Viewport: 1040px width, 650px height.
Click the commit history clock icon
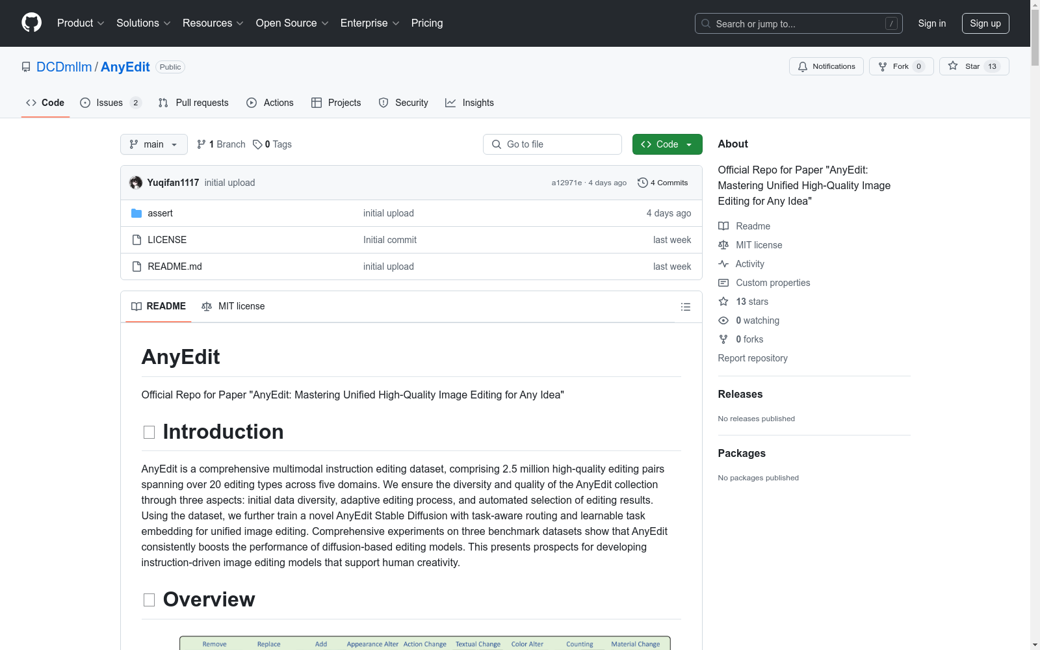pyautogui.click(x=643, y=183)
